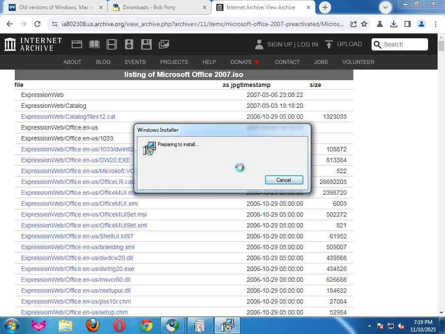This screenshot has height=334, width=445.
Task: Open the ShellUI.MST file link
Action: (x=77, y=236)
